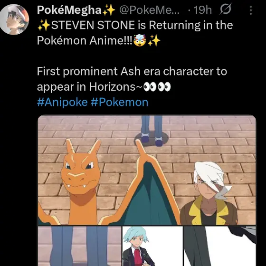Open the bottom-right dark clothing thumbnail
Image resolution: width=266 pixels, height=266 pixels.
pyautogui.click(x=220, y=246)
